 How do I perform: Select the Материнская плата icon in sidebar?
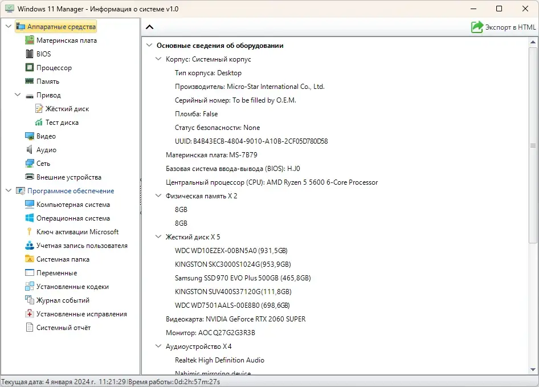[29, 40]
